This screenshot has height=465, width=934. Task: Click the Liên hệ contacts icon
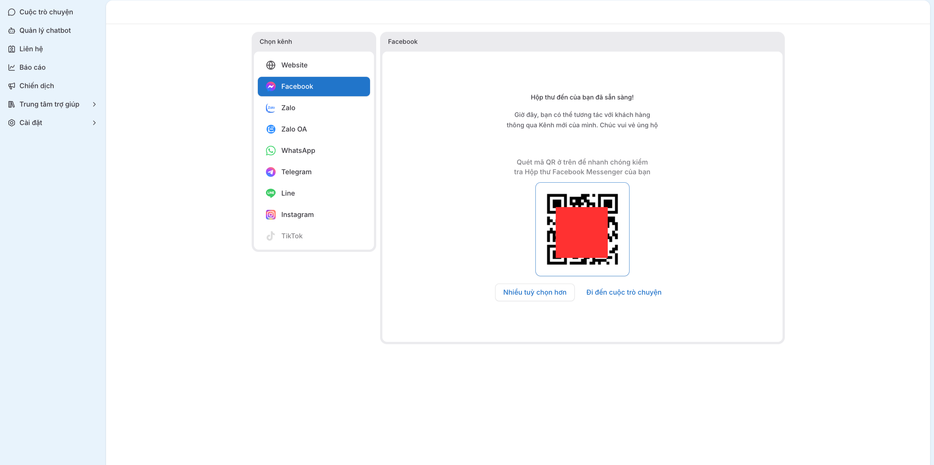12,49
